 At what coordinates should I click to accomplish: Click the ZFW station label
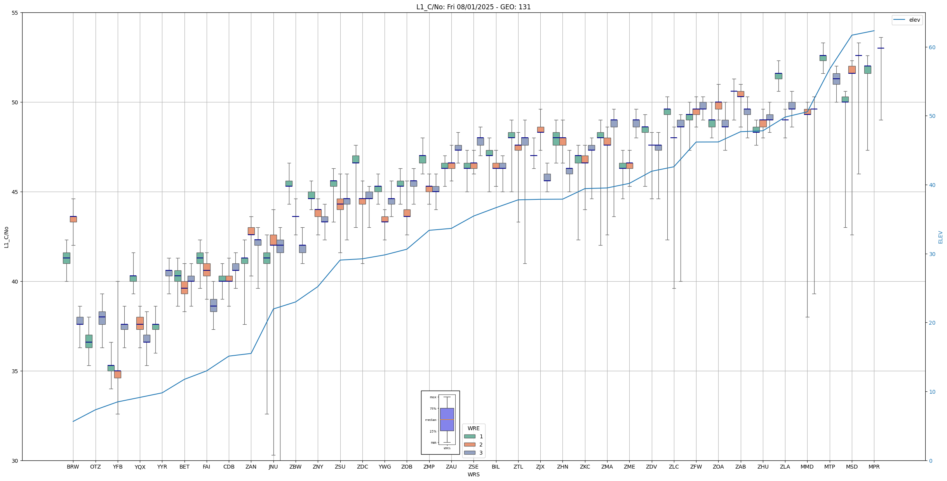pyautogui.click(x=696, y=467)
